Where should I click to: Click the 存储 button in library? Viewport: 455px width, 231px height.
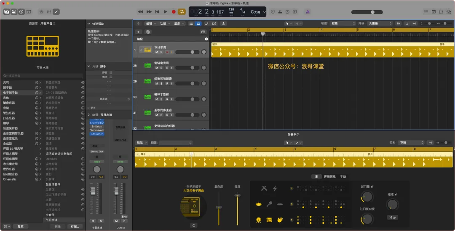[x=75, y=226]
